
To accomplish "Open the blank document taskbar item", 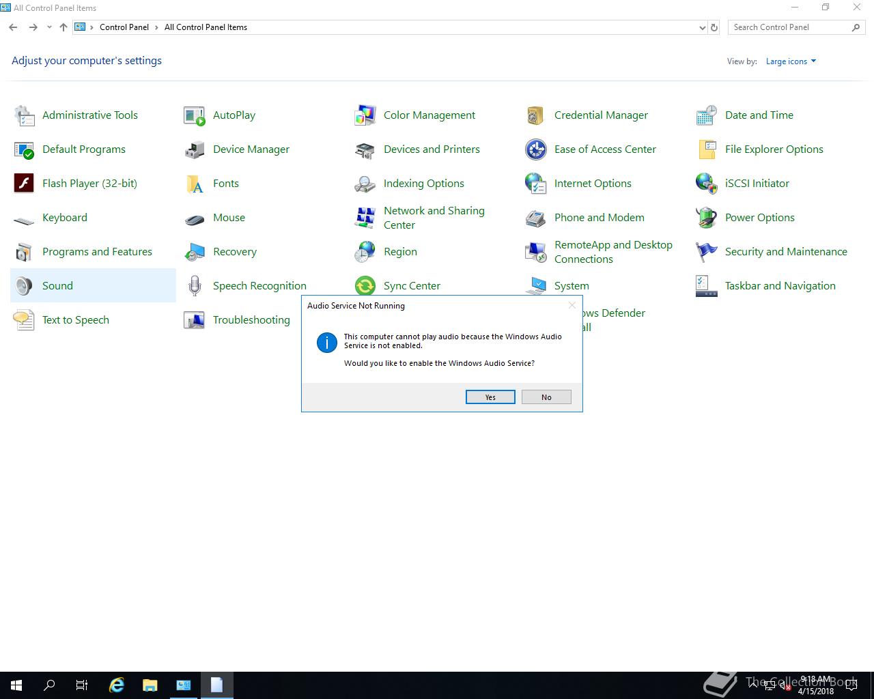I will click(217, 685).
